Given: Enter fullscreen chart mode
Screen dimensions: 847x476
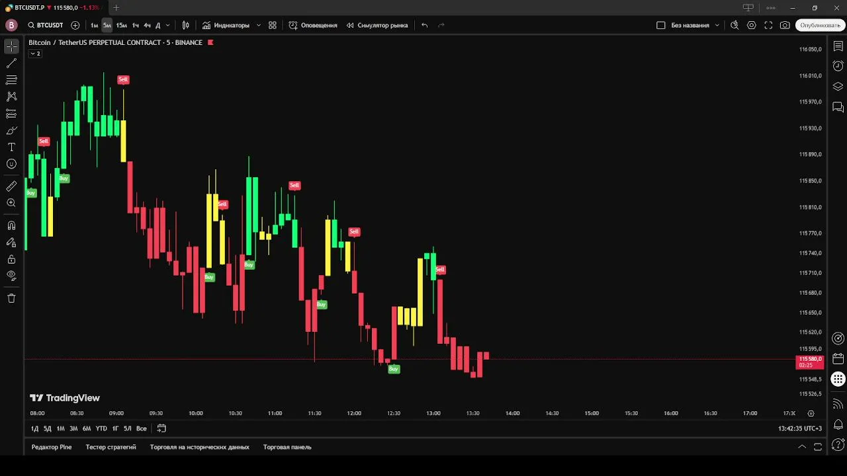Looking at the screenshot, I should tap(768, 25).
